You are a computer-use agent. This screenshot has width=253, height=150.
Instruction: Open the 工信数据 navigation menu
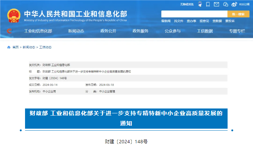pyautogui.click(x=205, y=31)
